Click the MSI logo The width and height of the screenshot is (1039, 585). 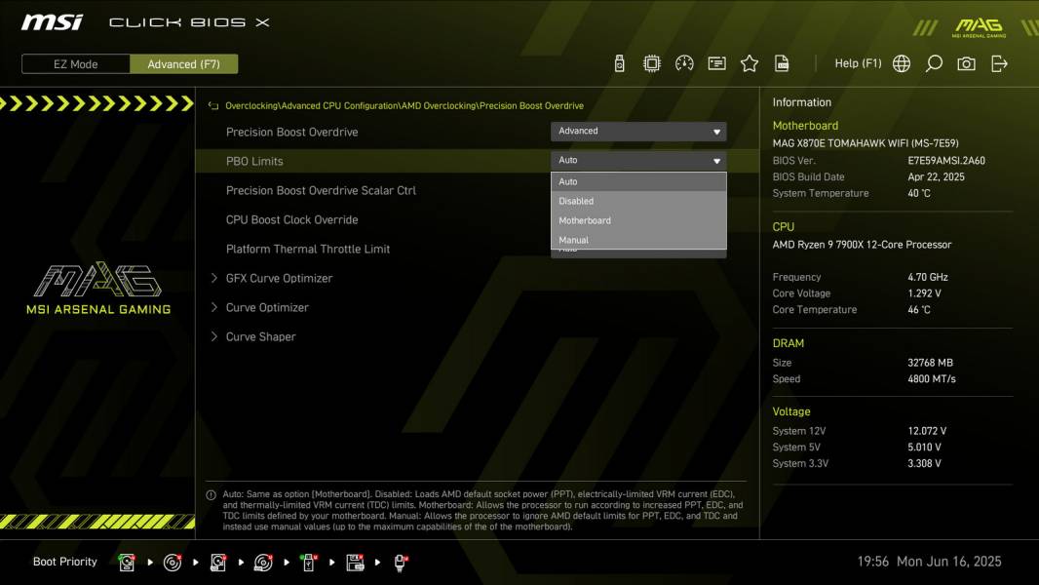click(52, 22)
